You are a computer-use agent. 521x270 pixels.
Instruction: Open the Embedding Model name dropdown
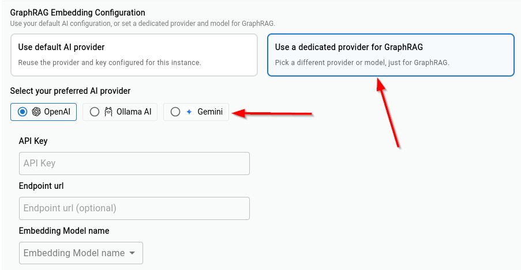(81, 253)
